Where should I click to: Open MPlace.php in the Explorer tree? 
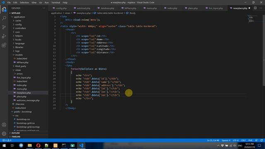22,62
